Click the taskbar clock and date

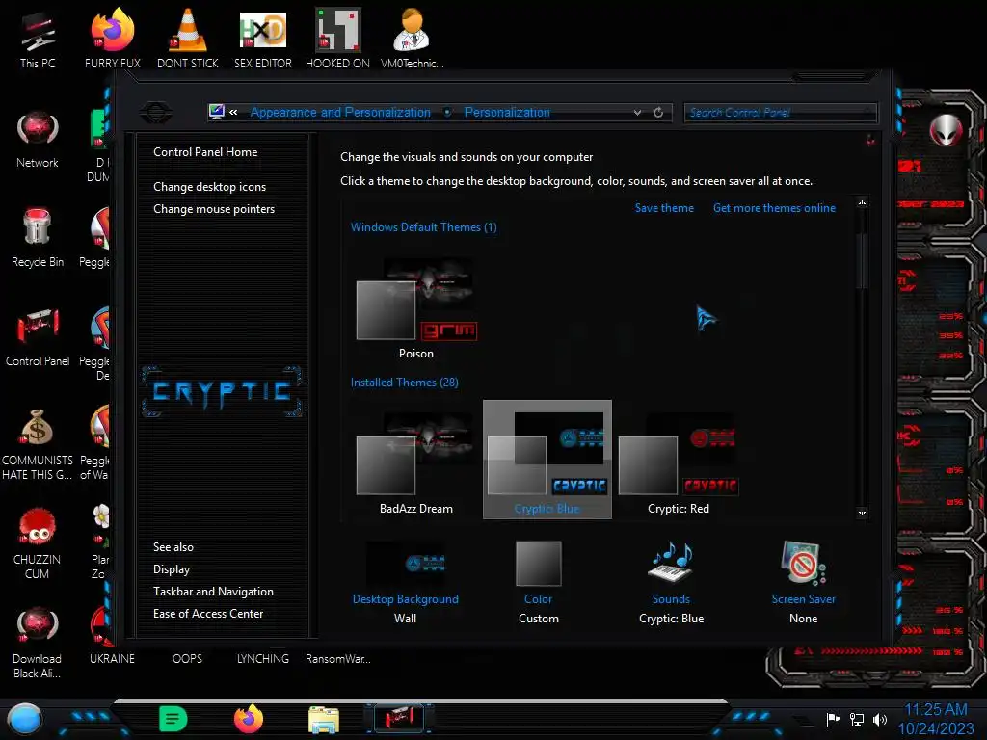(936, 719)
